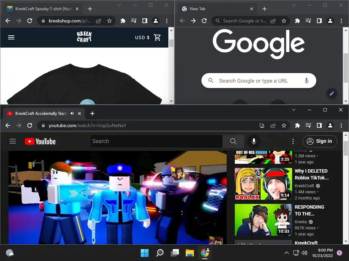Viewport: 349px width, 261px height.
Task: Open the Windows Start menu
Action: click(145, 253)
